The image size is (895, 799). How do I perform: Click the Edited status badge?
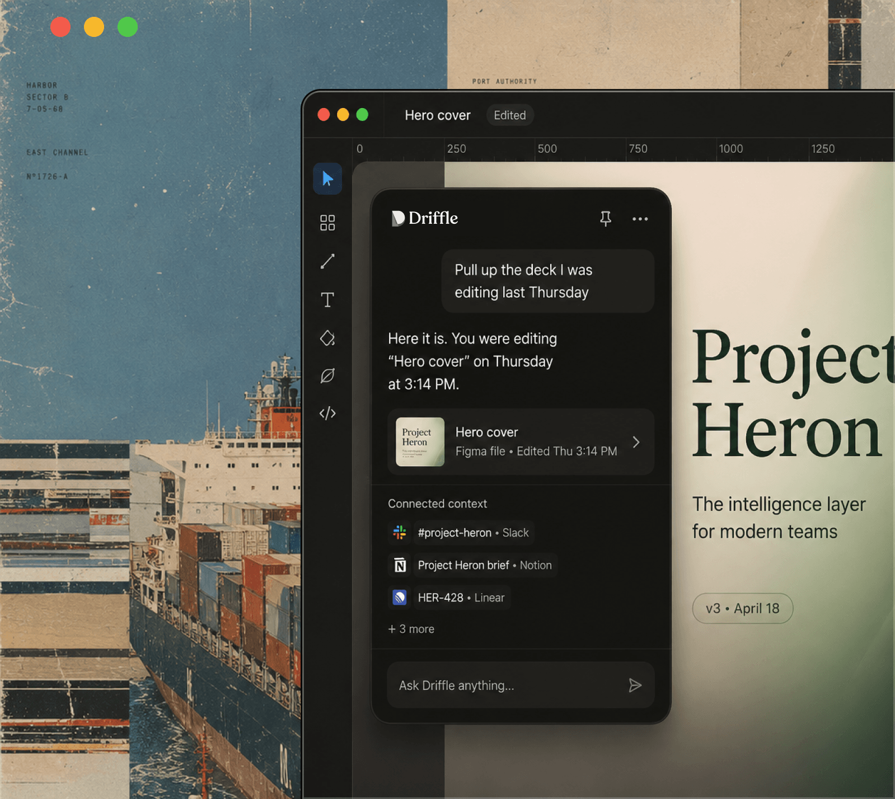[510, 115]
